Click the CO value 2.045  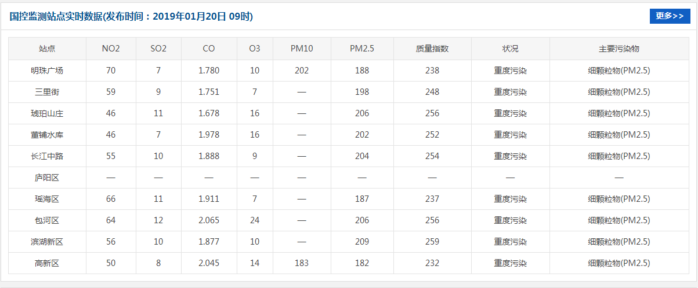(x=209, y=263)
